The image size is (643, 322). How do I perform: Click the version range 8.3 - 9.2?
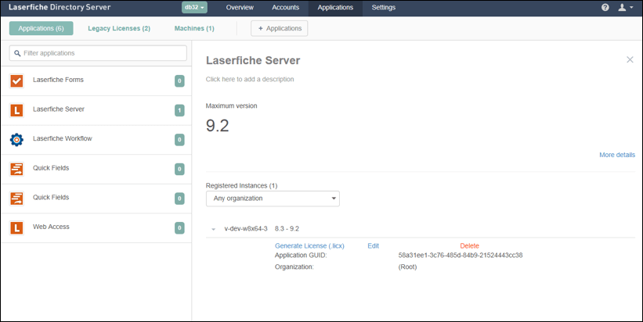click(x=287, y=229)
